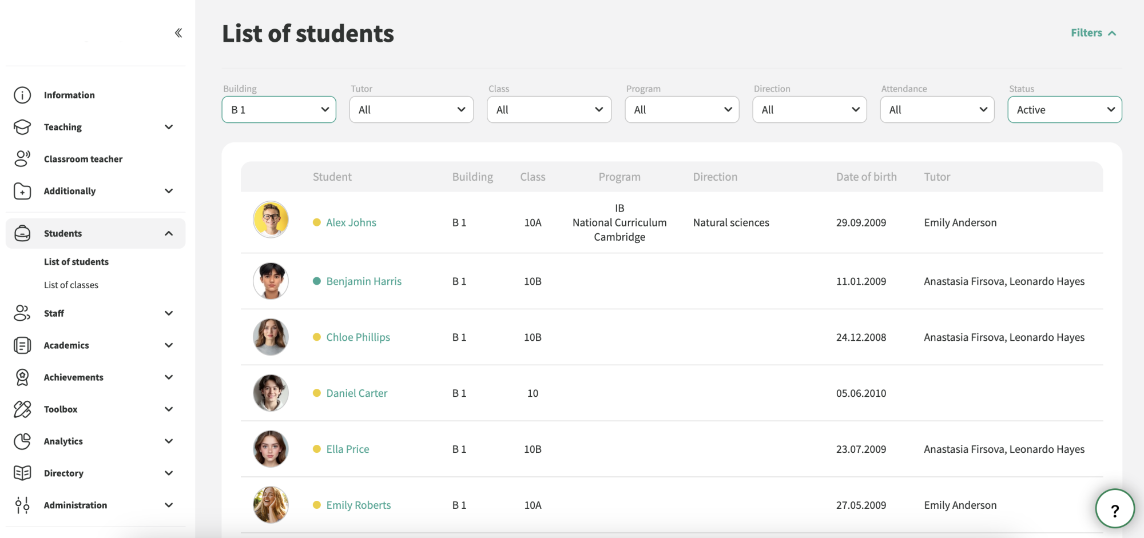Screen dimensions: 1144x538
Task: Open the Status dropdown set to Active
Action: point(1064,110)
